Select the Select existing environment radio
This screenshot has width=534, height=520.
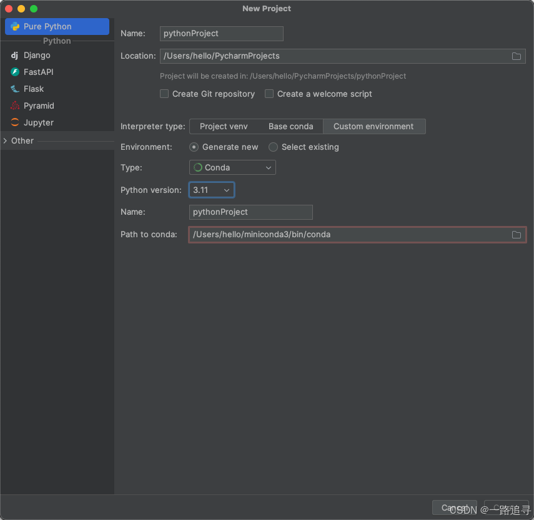[273, 147]
